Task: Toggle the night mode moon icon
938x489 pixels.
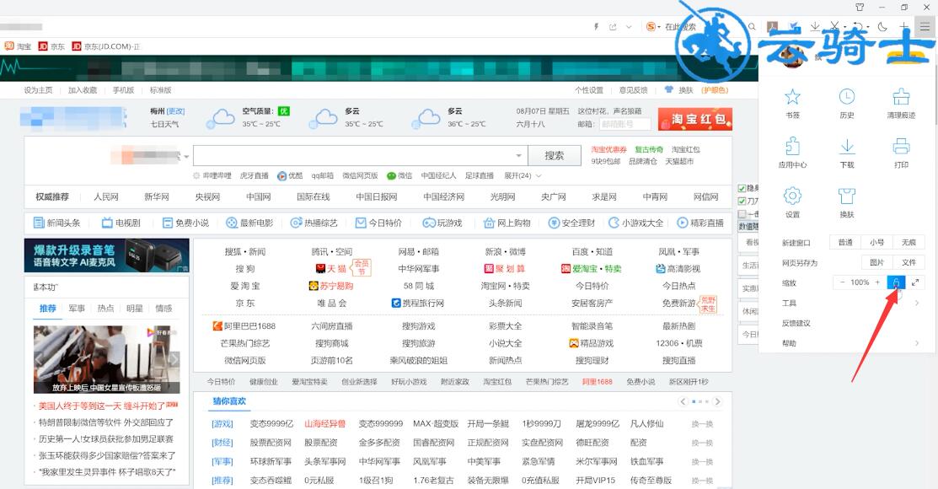Action: [x=882, y=27]
